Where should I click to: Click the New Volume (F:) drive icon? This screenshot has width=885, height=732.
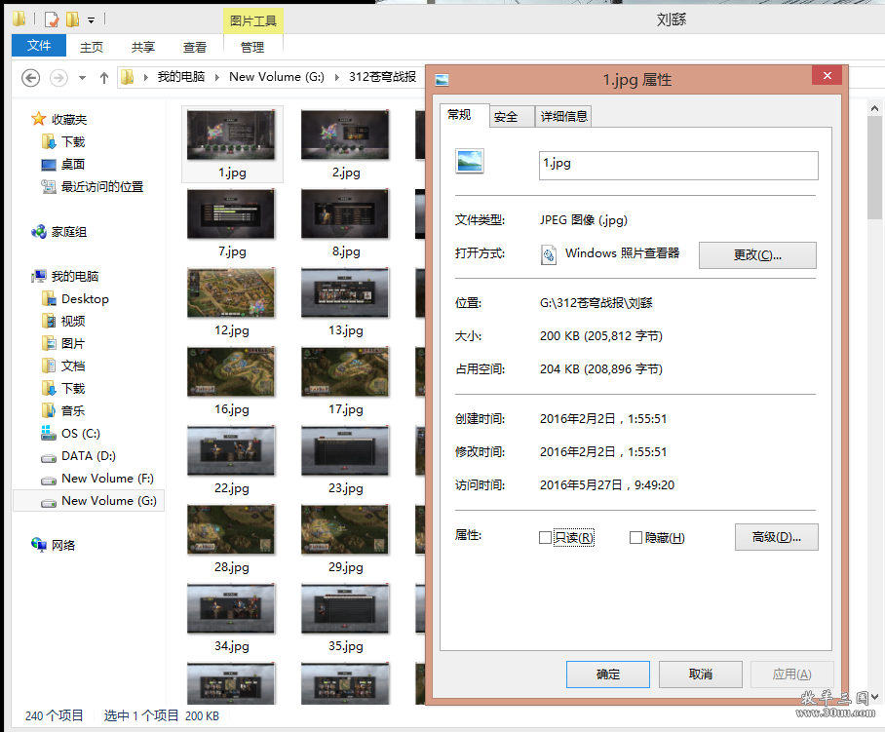[49, 480]
